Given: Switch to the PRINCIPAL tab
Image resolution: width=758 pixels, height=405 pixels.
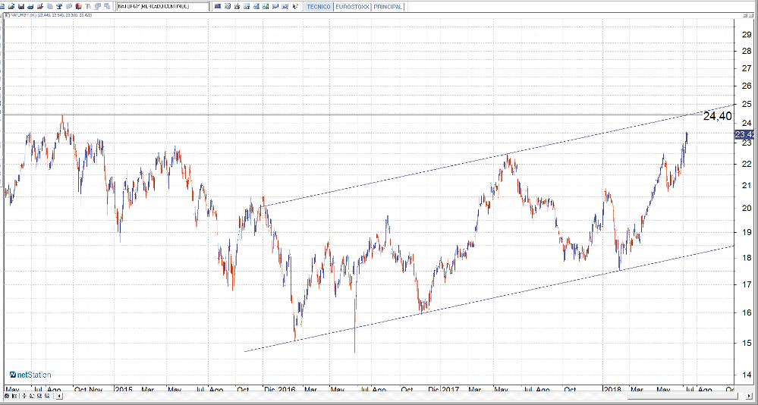Looking at the screenshot, I should point(388,7).
